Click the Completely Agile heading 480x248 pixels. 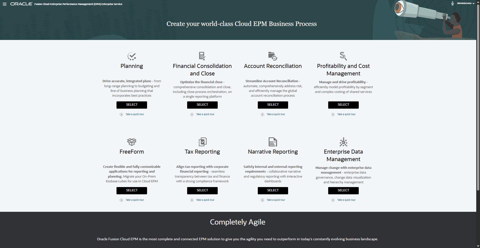pyautogui.click(x=237, y=222)
